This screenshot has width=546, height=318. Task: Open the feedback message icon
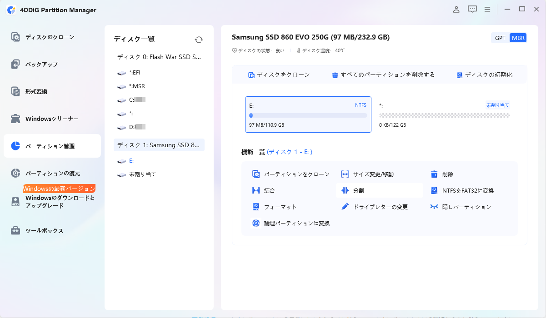pyautogui.click(x=472, y=9)
